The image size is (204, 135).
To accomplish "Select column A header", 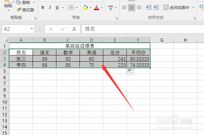I will click(x=21, y=40).
